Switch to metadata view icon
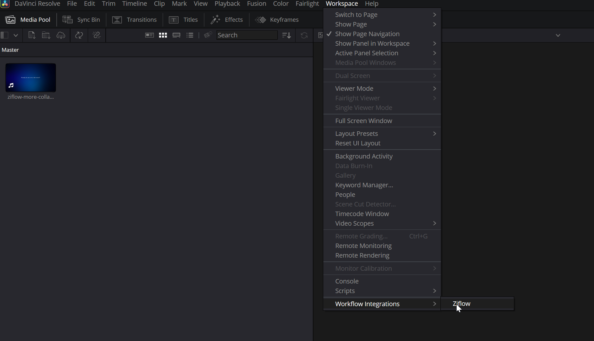Screen dimensions: 594x341 [x=150, y=35]
